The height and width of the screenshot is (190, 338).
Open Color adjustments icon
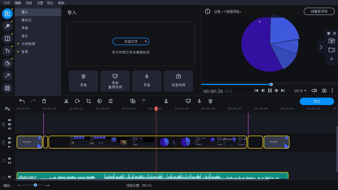[x=100, y=101]
